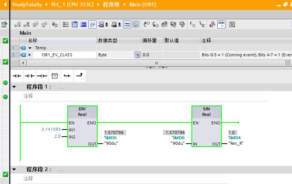Insert a normally open contact

(17, 76)
